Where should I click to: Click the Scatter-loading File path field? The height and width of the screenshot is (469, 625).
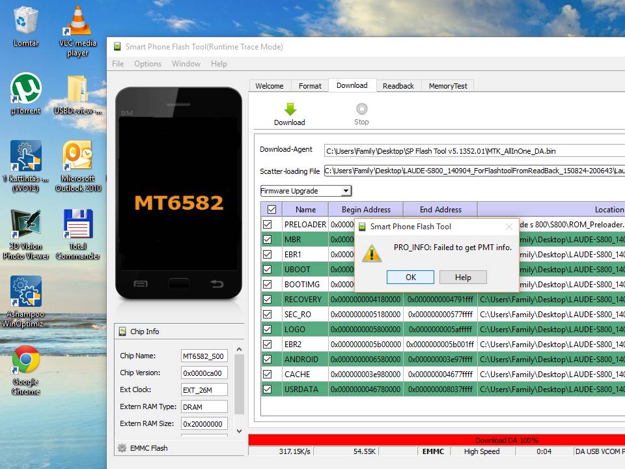pos(475,171)
